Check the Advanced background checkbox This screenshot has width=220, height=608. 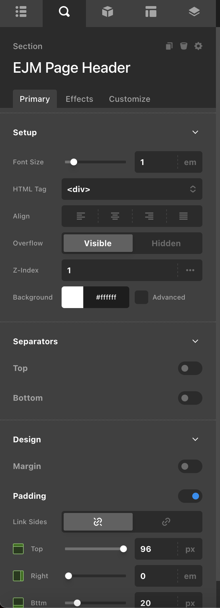click(x=141, y=297)
